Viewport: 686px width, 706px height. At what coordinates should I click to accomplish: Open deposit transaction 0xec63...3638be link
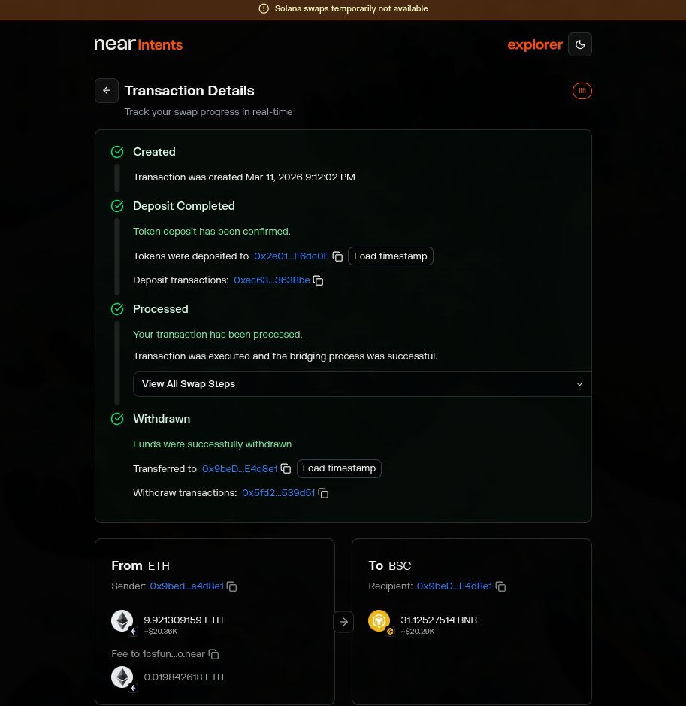click(272, 280)
